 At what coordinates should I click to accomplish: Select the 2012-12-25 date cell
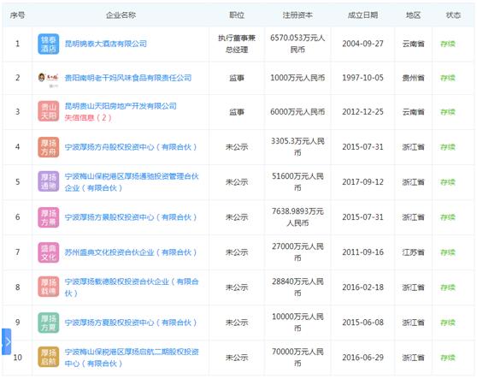[362, 112]
